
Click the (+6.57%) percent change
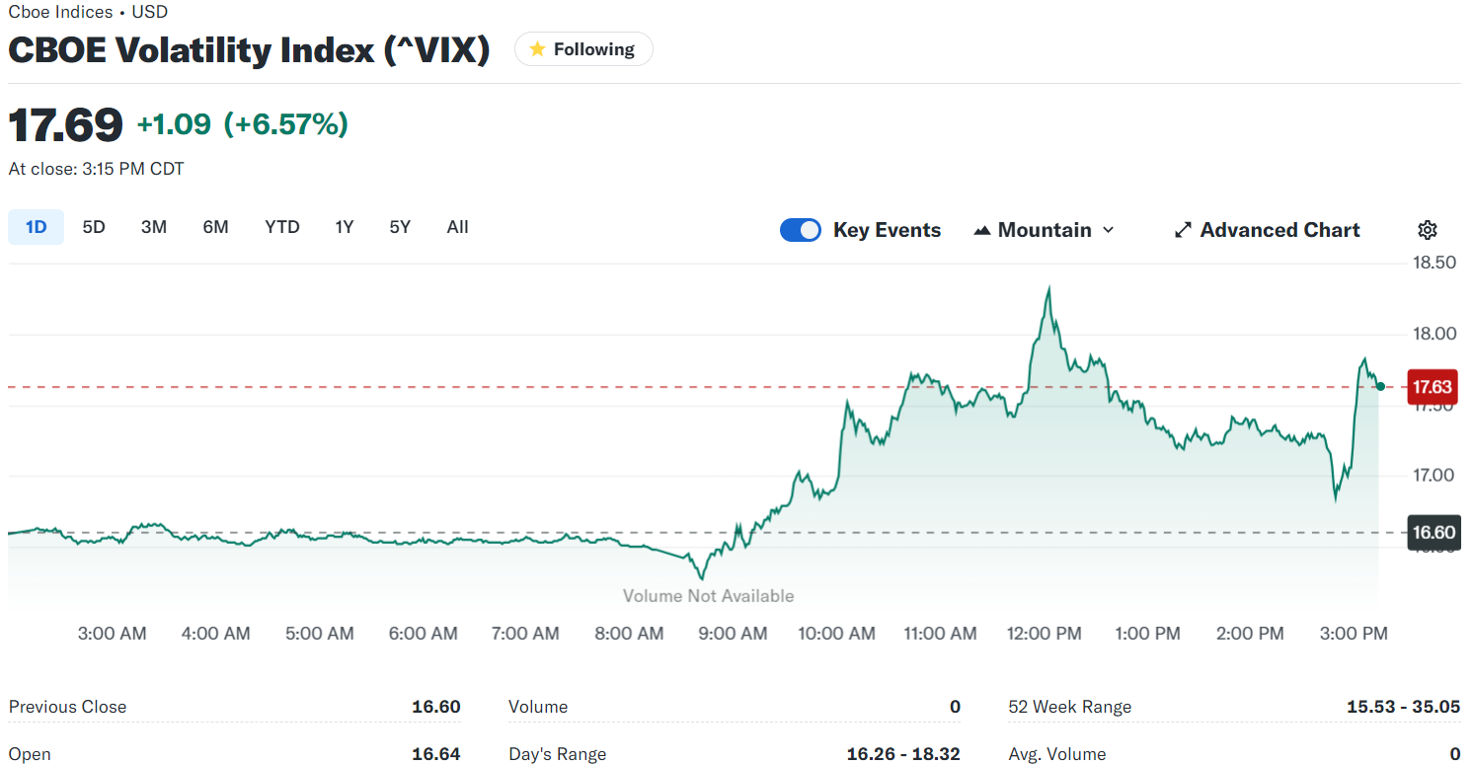(286, 124)
